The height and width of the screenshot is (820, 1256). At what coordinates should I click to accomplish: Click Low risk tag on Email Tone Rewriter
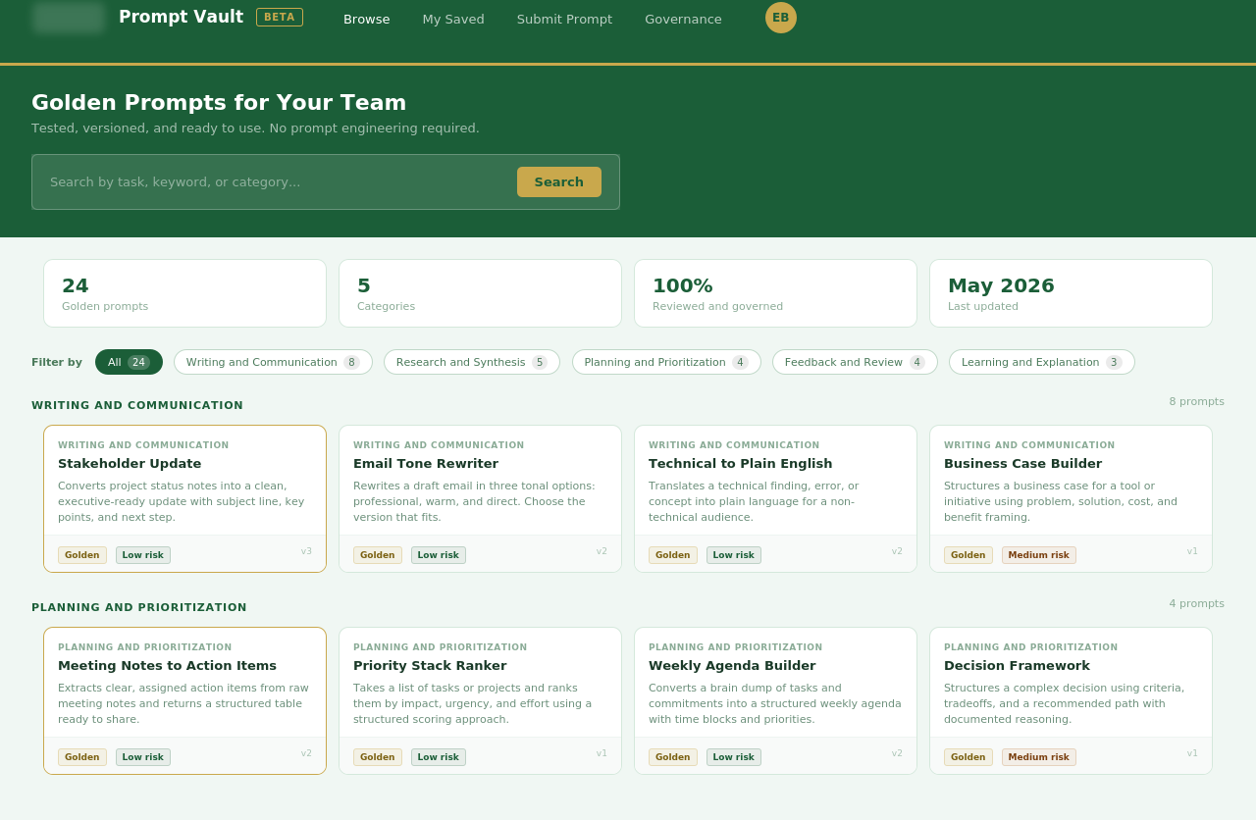click(439, 555)
